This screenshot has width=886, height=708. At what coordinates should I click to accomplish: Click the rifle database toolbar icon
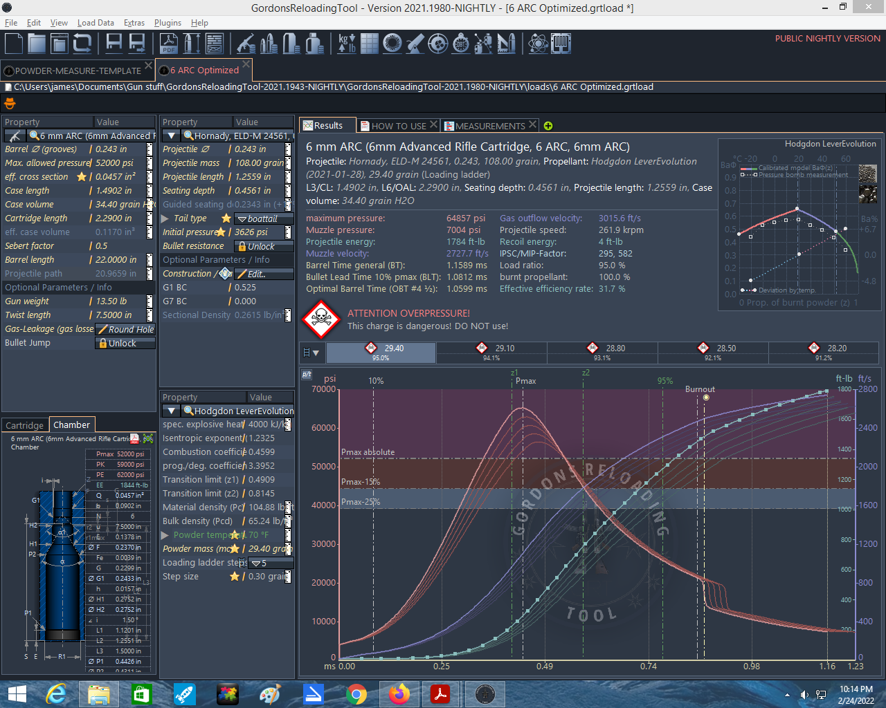coord(246,44)
